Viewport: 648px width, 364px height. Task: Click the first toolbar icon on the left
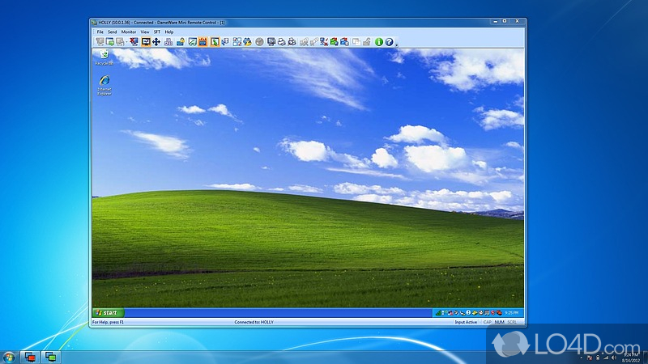(x=100, y=42)
